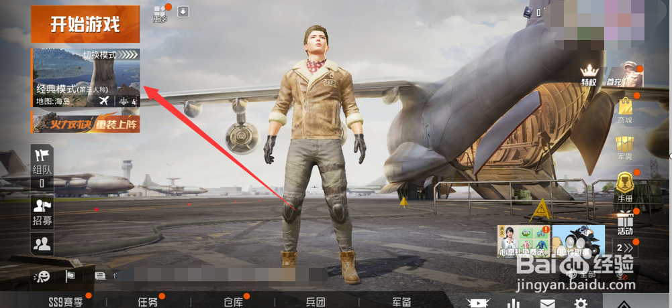Start the match with 开始游戏
The height and width of the screenshot is (308, 672).
(x=85, y=24)
